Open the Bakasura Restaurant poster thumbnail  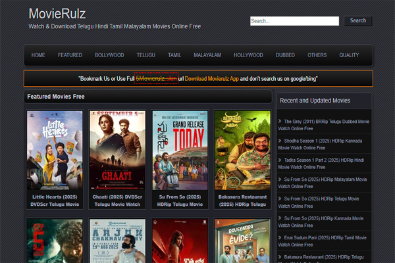tap(242, 151)
